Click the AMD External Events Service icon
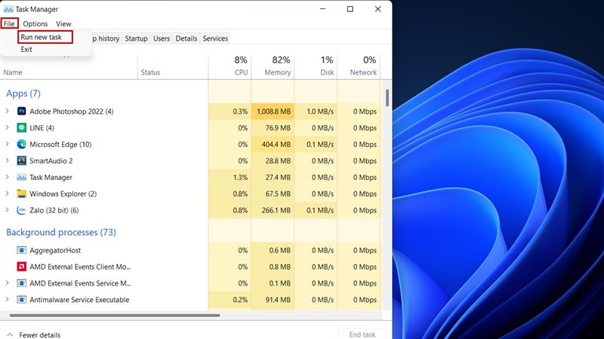The height and width of the screenshot is (339, 604). pos(22,283)
